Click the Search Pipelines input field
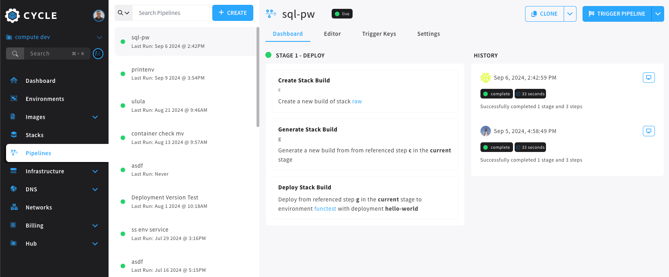Viewport: 669px width, 277px height. (x=171, y=13)
